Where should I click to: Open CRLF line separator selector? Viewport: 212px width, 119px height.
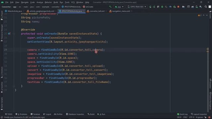coord(185,117)
